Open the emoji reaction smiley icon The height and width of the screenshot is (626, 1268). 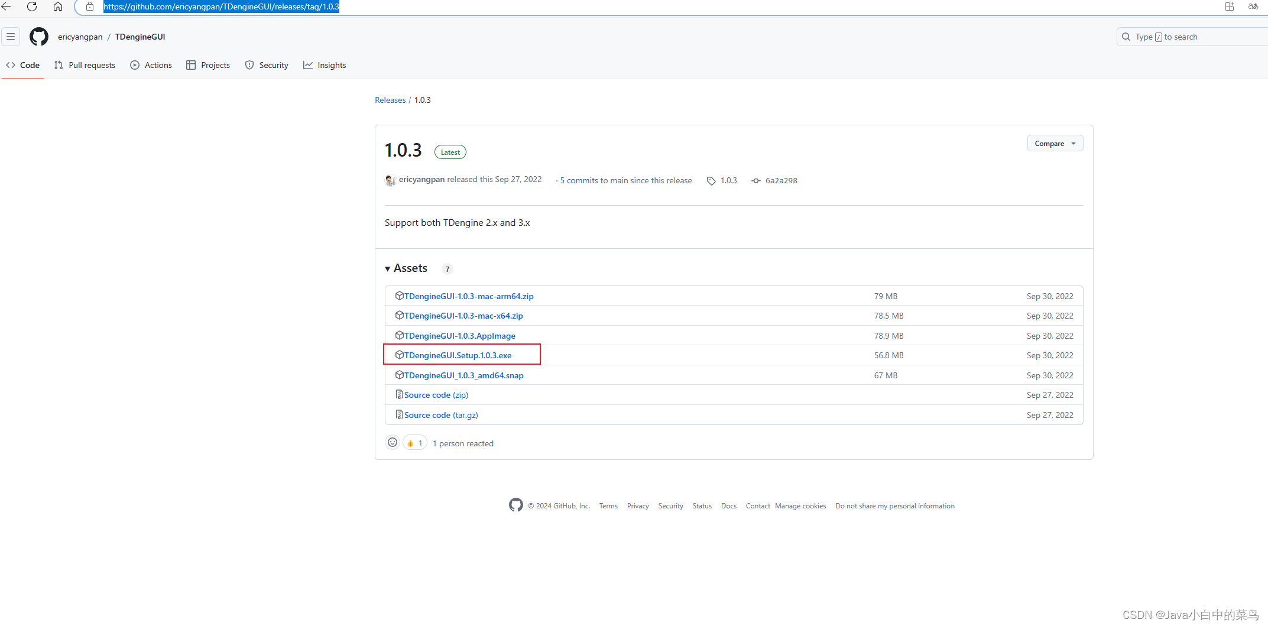coord(392,442)
